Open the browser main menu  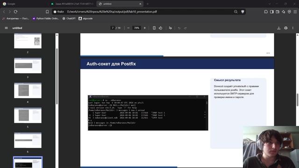click(x=295, y=12)
